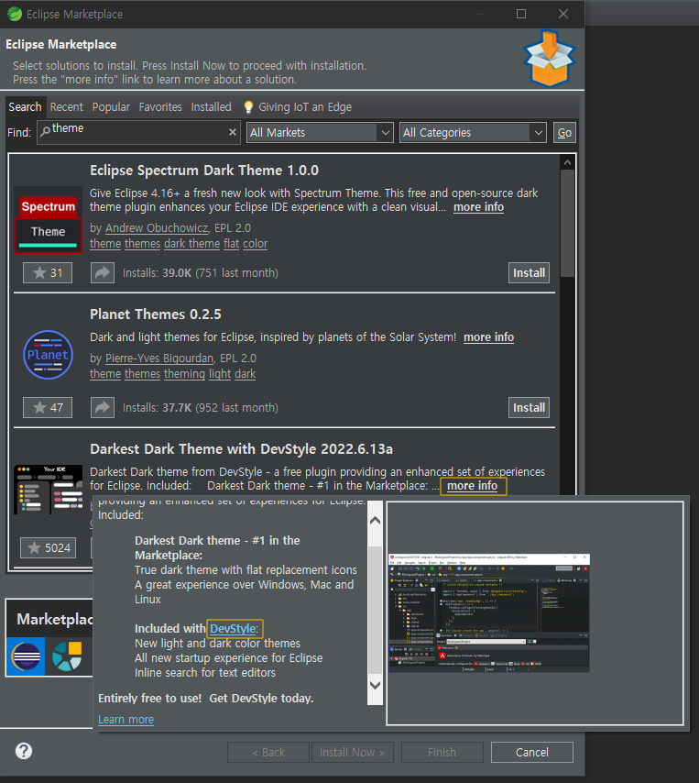The width and height of the screenshot is (699, 783).
Task: Click the magnifier icon in the Find field
Action: click(45, 131)
